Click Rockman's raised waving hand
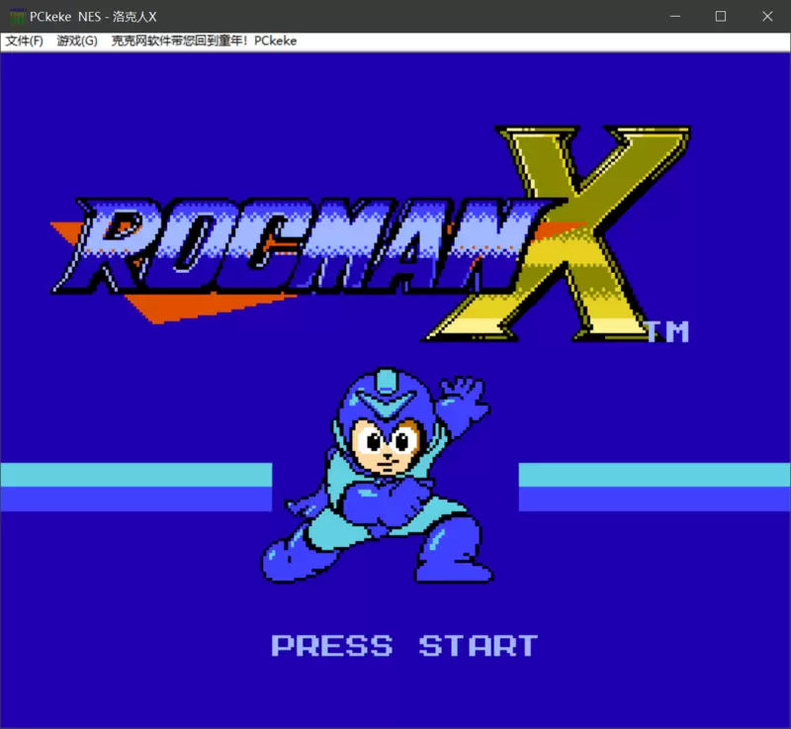 tap(464, 396)
